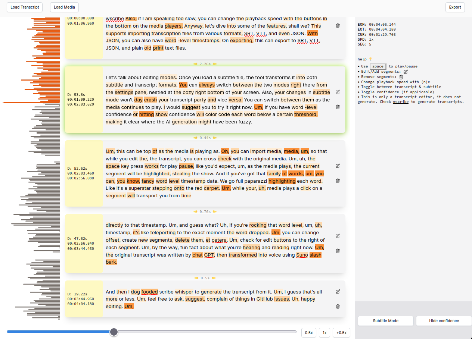Click the word "highlighting" in the third segment
472x339 pixels.
[282, 181]
